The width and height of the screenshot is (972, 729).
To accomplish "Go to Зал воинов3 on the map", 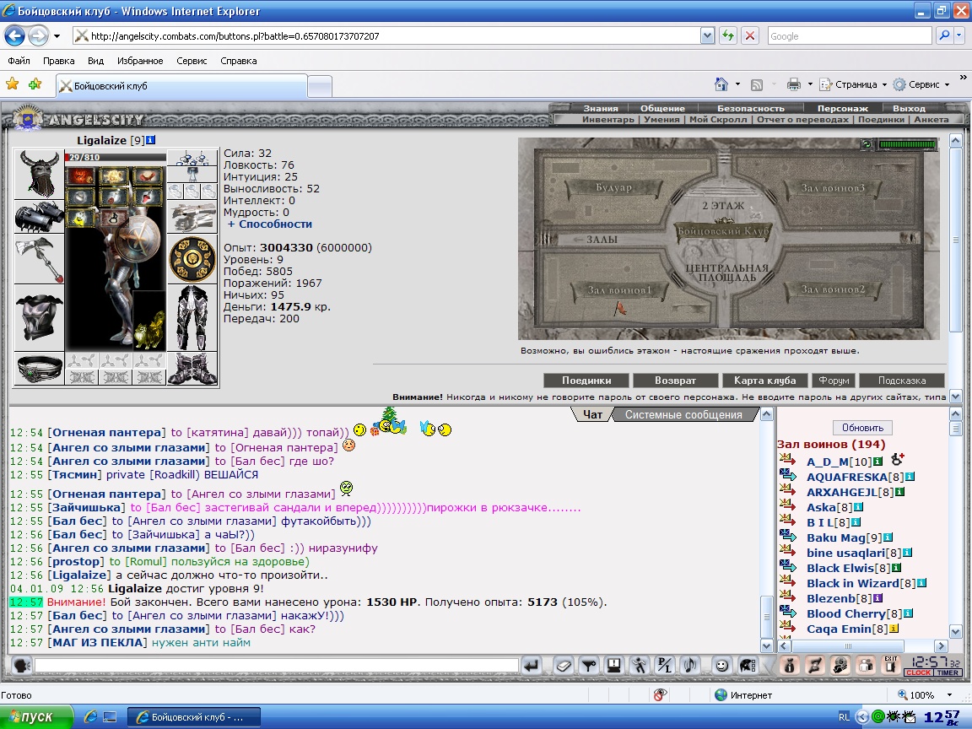I will tap(833, 188).
